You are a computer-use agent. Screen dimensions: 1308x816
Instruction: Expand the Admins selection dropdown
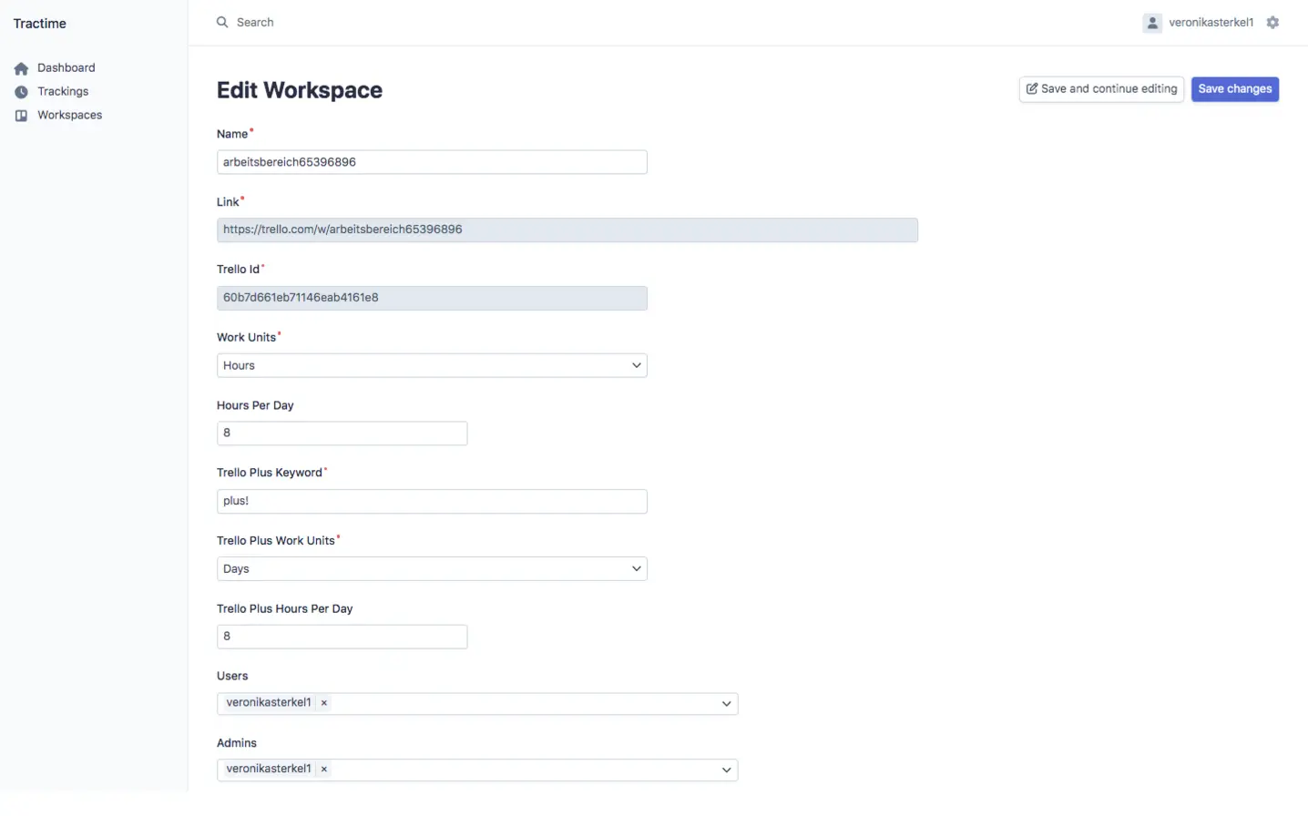726,770
